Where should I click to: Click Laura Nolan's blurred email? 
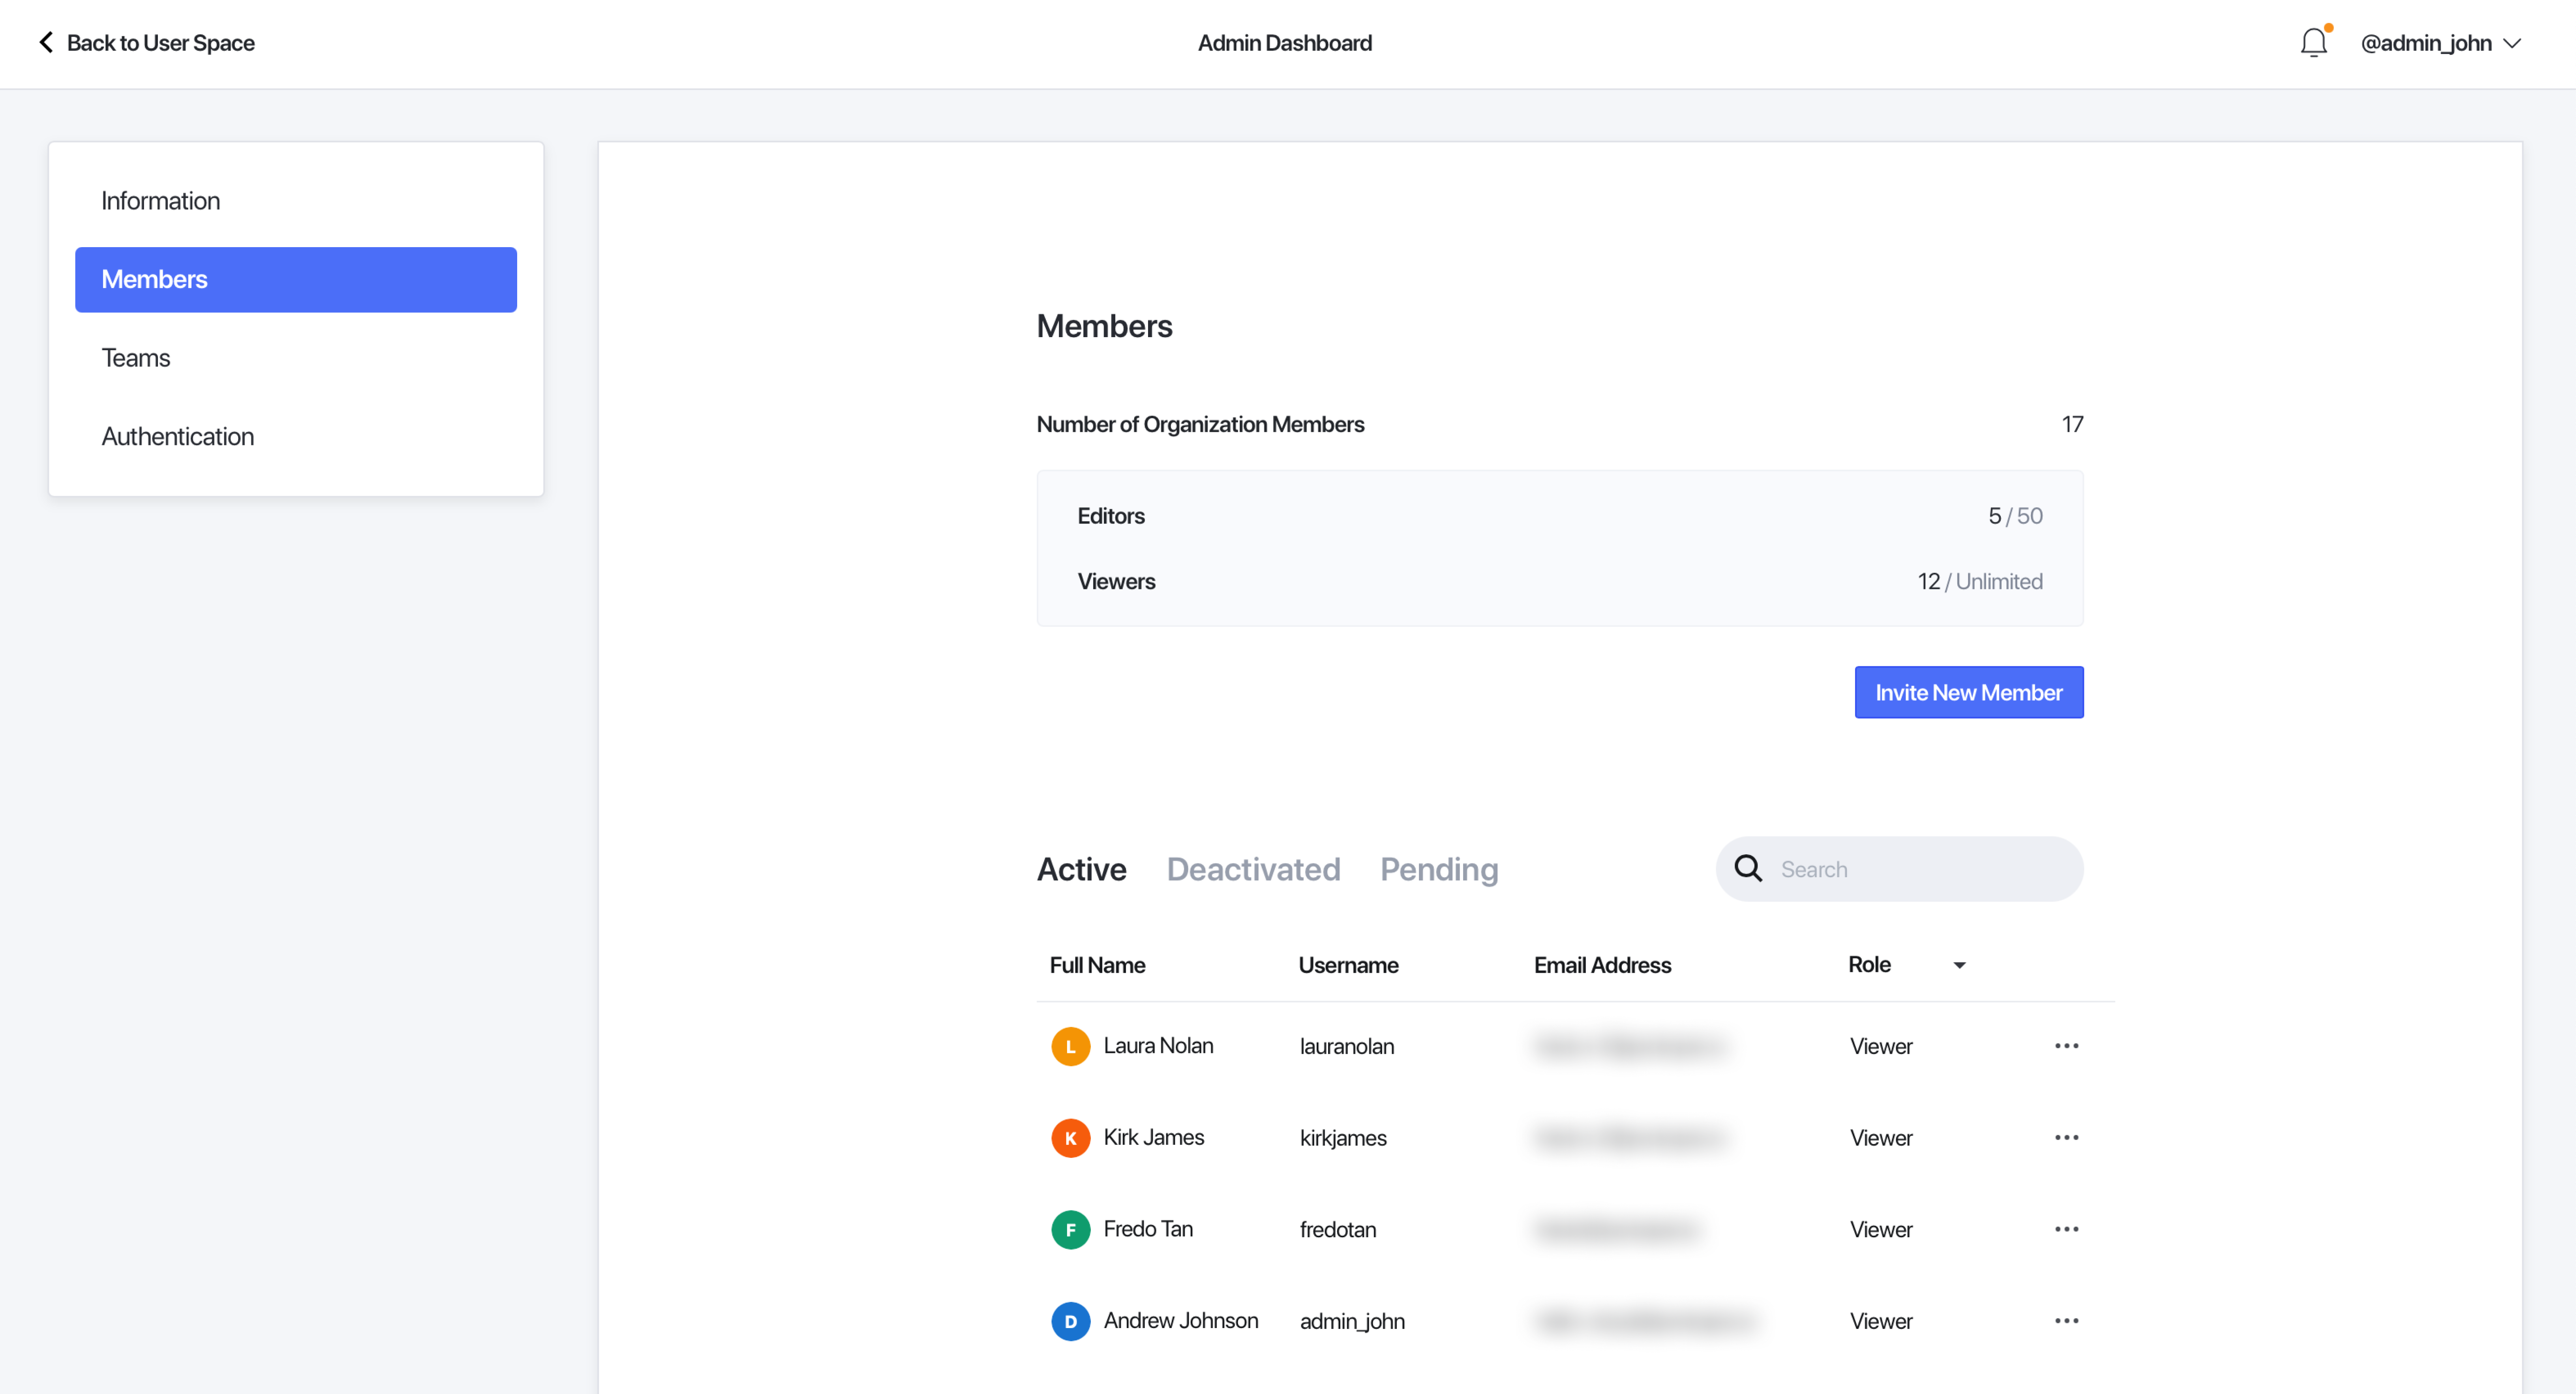tap(1631, 1047)
